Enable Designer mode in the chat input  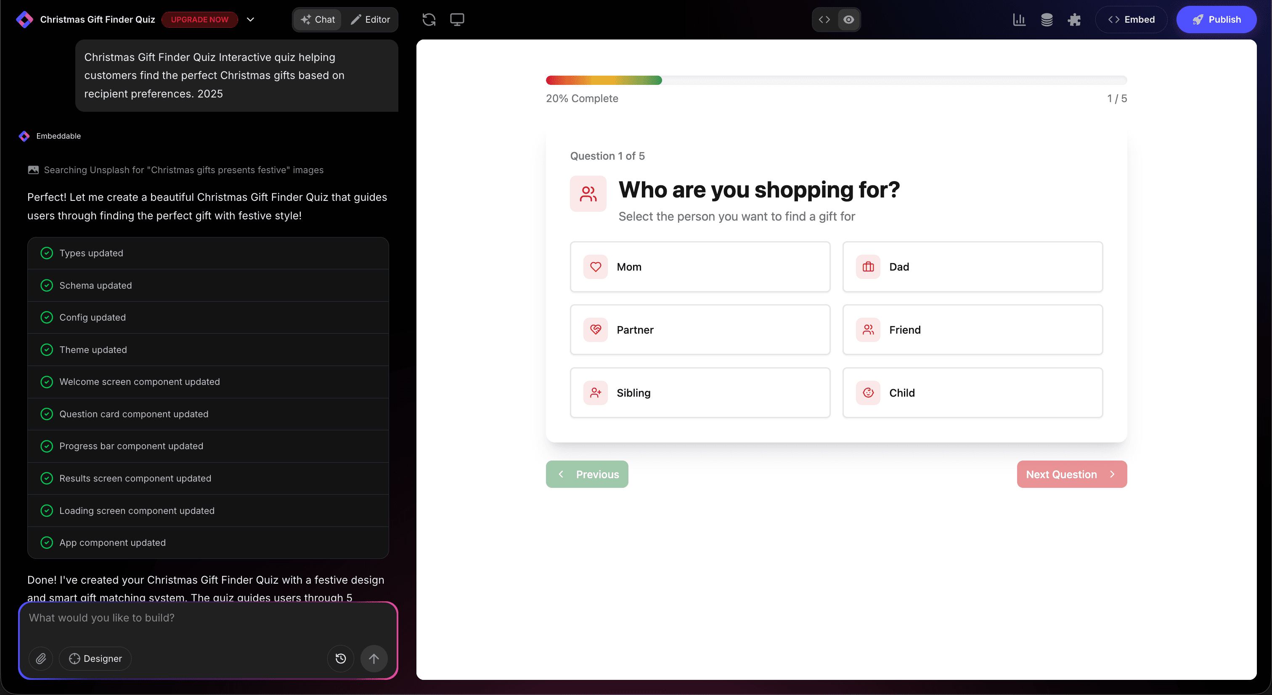95,658
